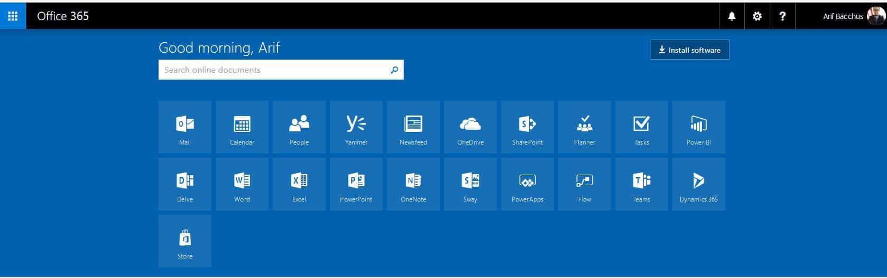Viewport: 887px width, 278px height.
Task: Launch Flow from the app grid
Action: coord(585,184)
